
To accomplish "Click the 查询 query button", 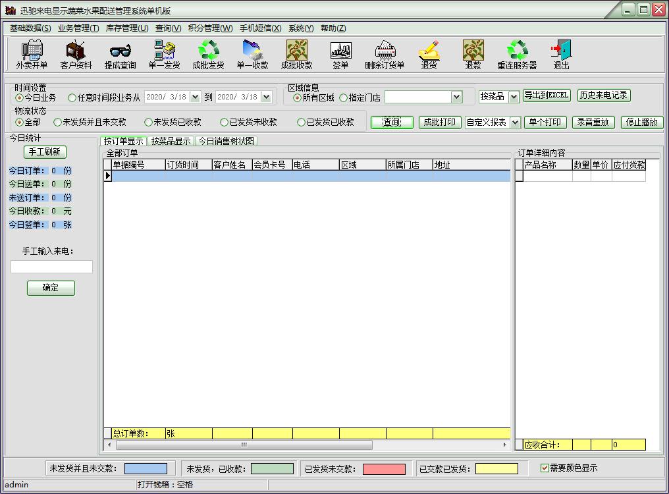I will (392, 122).
